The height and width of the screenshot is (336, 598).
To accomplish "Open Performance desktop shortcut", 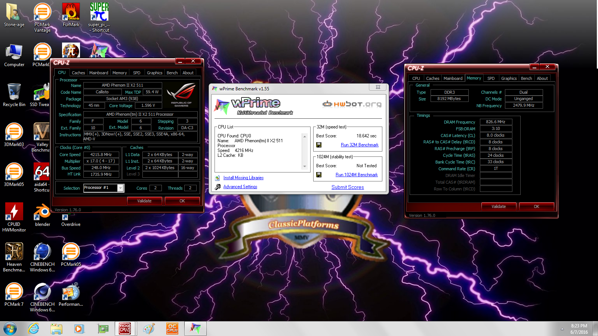I will 71,295.
